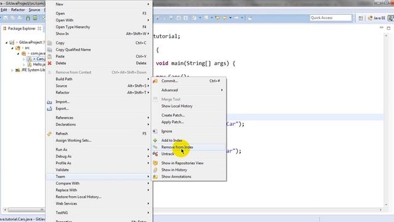This screenshot has width=394, height=222.
Task: Expand the Debug As submenu
Action: [x=99, y=157]
